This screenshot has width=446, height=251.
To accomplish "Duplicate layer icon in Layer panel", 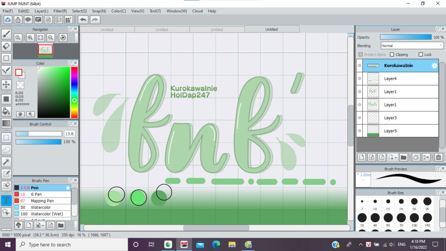I will click(x=416, y=157).
